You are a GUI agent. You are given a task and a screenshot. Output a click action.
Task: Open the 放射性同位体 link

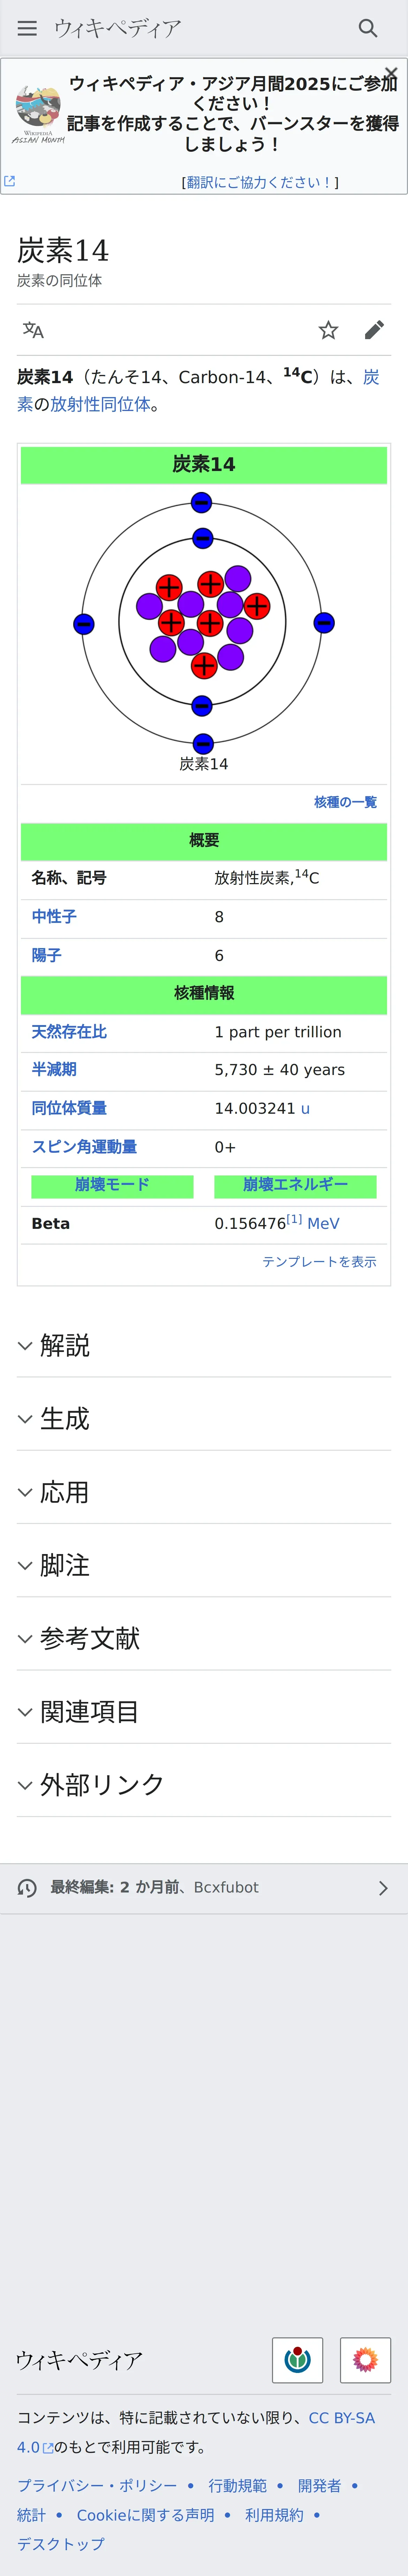(100, 404)
